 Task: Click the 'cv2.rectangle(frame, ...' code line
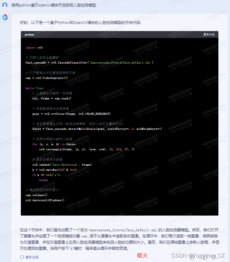click(x=87, y=149)
